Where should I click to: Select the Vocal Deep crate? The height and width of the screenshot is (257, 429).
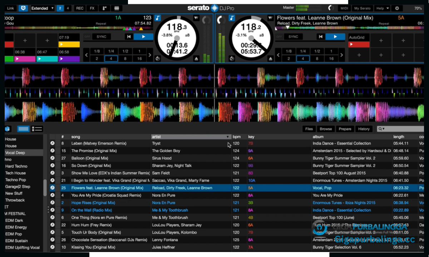point(24,152)
